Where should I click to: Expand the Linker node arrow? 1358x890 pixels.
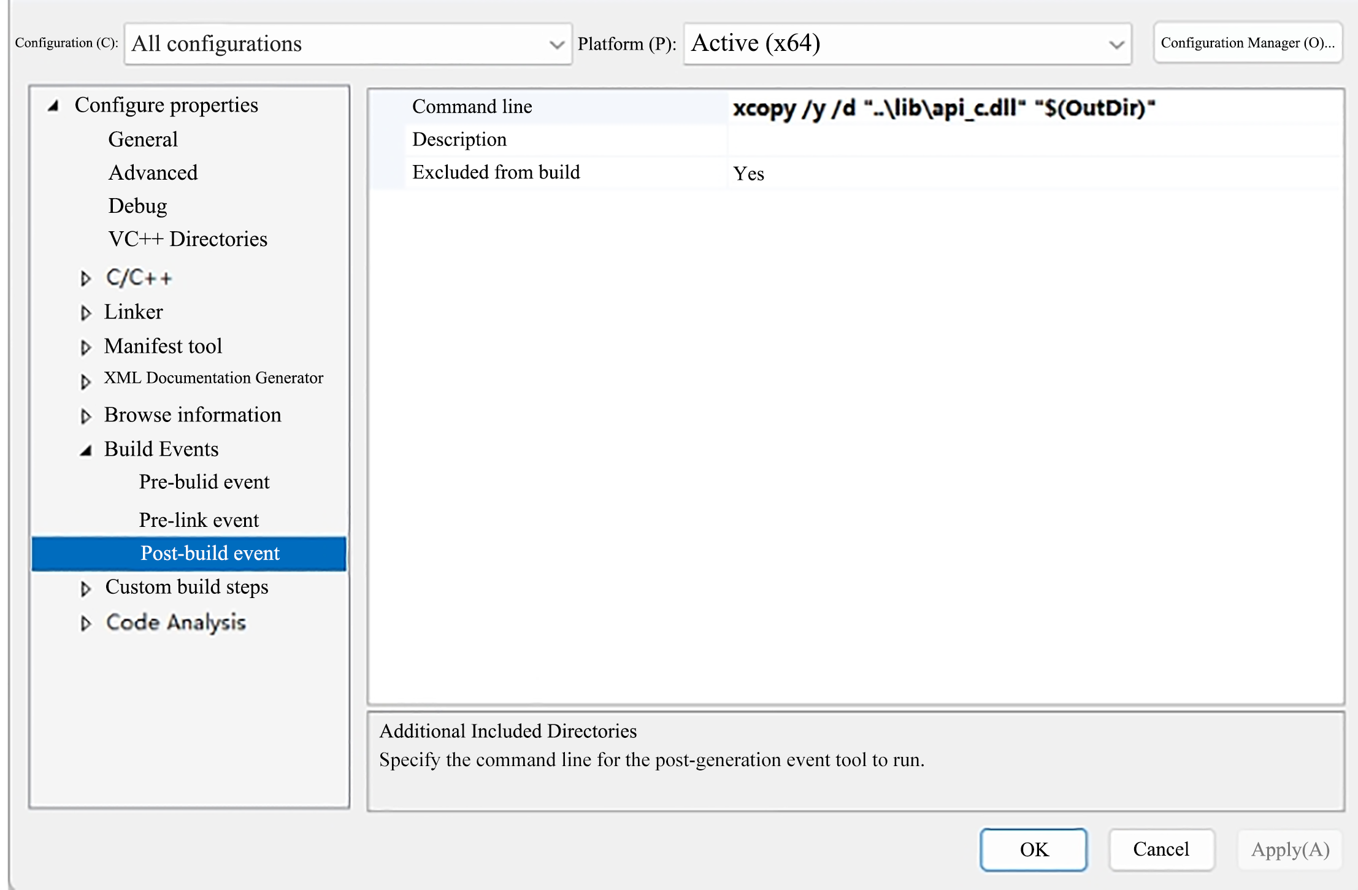tap(85, 313)
